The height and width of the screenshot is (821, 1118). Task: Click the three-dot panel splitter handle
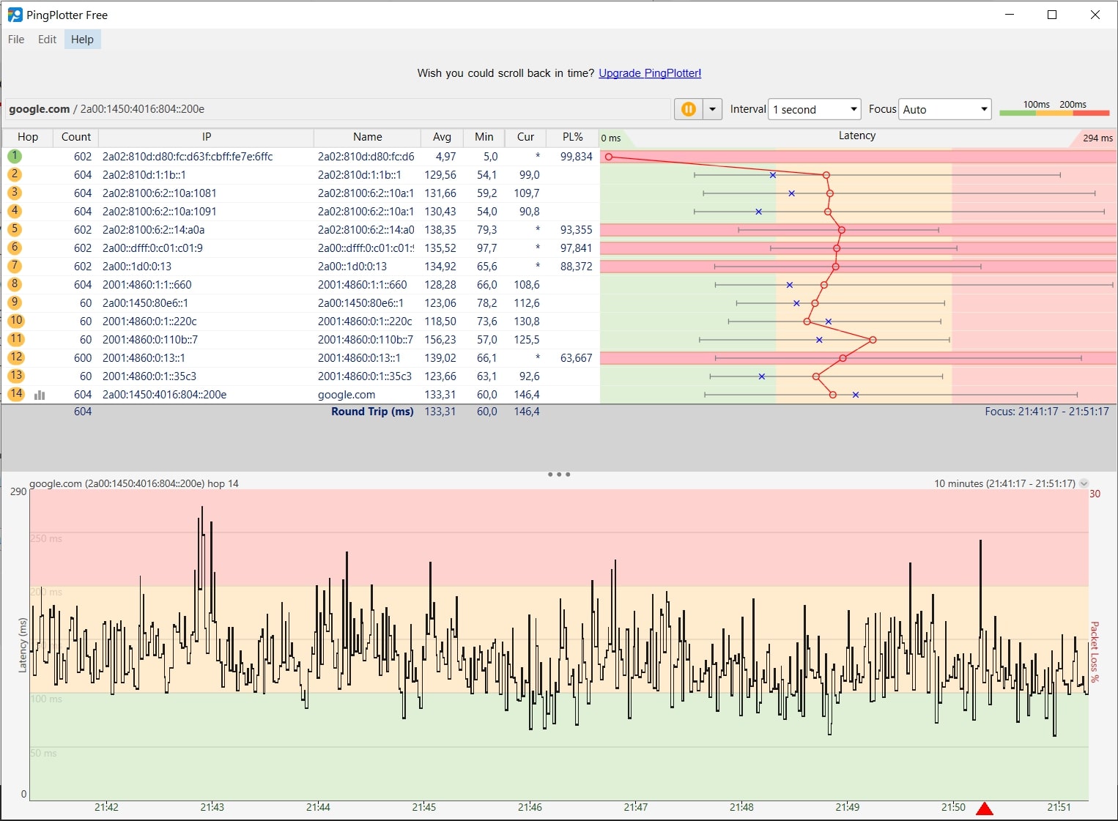(559, 475)
